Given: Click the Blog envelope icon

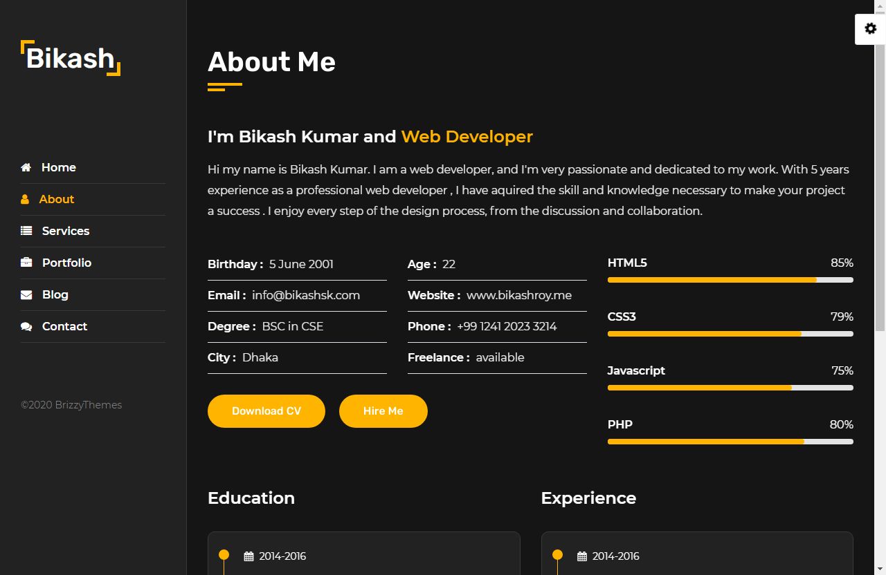Looking at the screenshot, I should point(26,294).
